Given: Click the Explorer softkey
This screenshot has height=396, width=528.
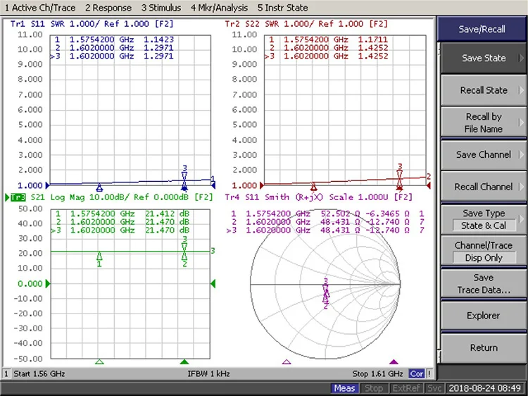Looking at the screenshot, I should [483, 316].
